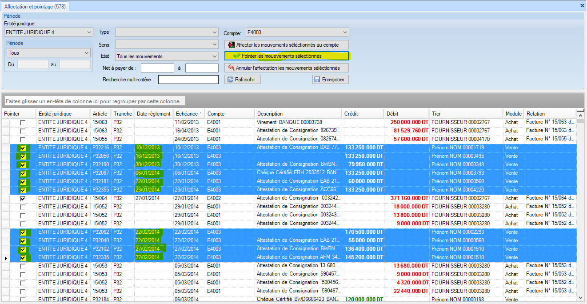
Task: Sort by the Echéance column header
Action: (x=187, y=114)
